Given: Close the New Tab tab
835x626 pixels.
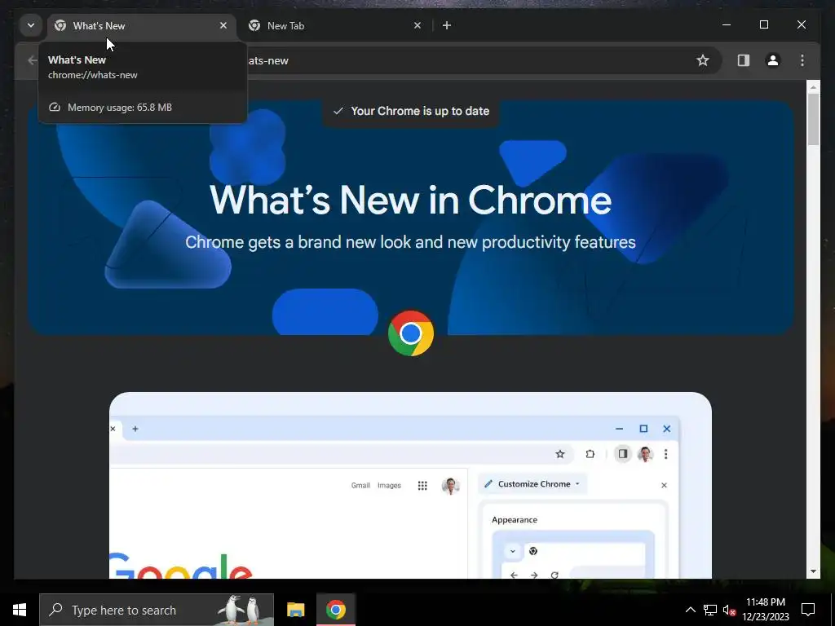Looking at the screenshot, I should [417, 25].
